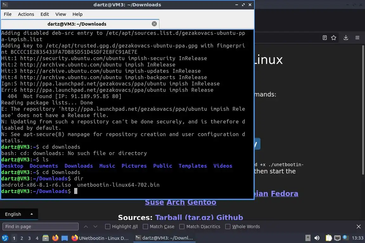Click the Documents directory in ls output
The image size is (365, 243).
pyautogui.click(x=44, y=166)
